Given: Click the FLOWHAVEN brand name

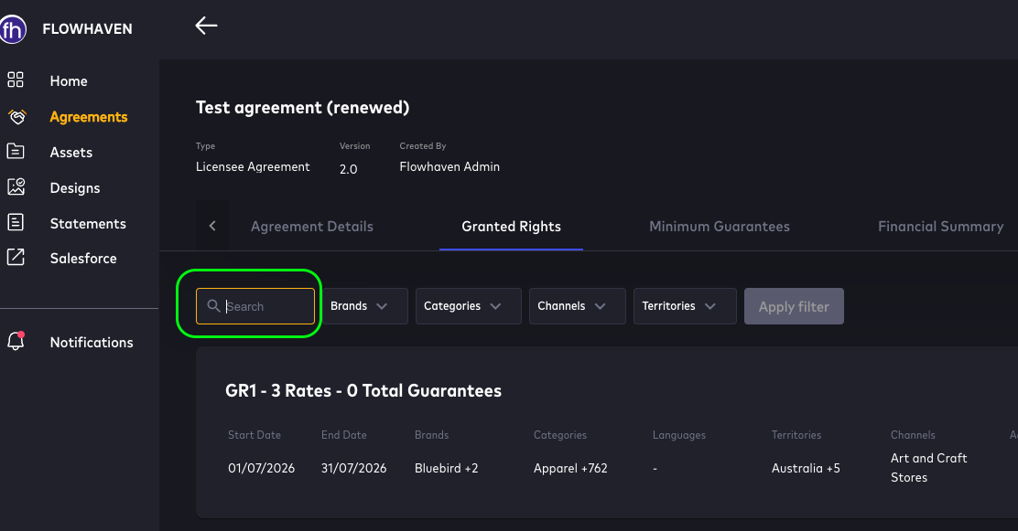Looking at the screenshot, I should [88, 29].
